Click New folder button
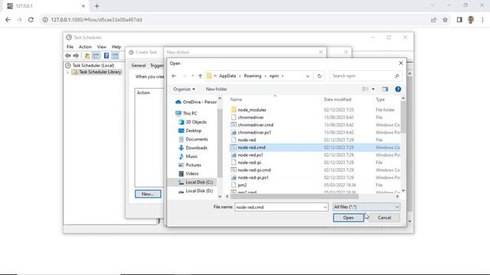Viewport: 490px width, 275px height. 216,89
